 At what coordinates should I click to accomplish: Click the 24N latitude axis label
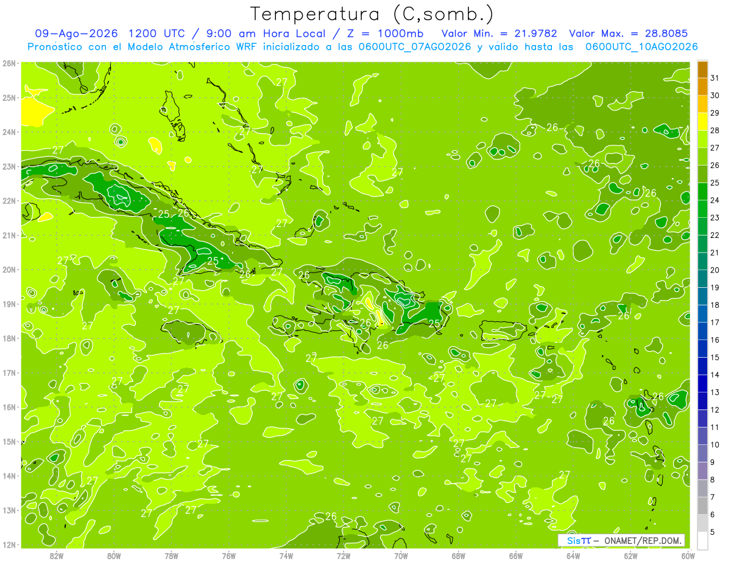coord(9,132)
